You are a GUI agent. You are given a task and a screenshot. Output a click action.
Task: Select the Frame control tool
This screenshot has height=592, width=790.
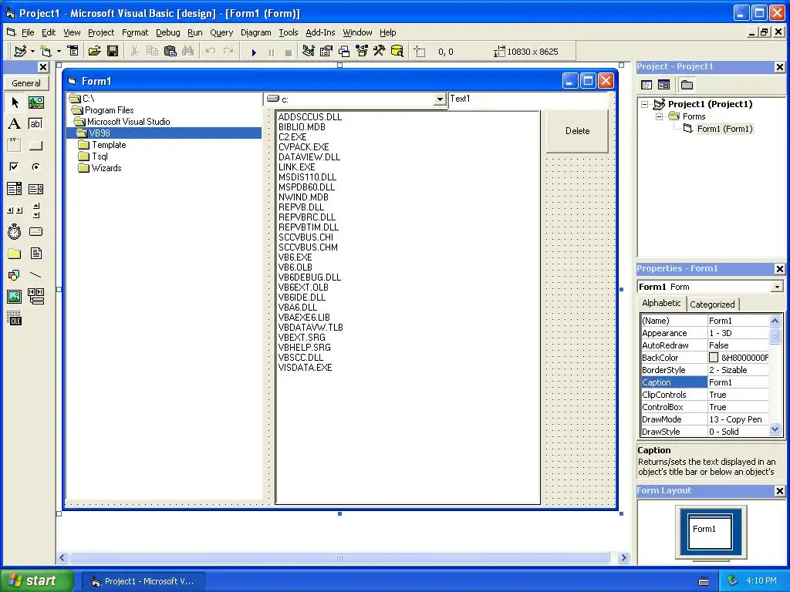tap(15, 146)
